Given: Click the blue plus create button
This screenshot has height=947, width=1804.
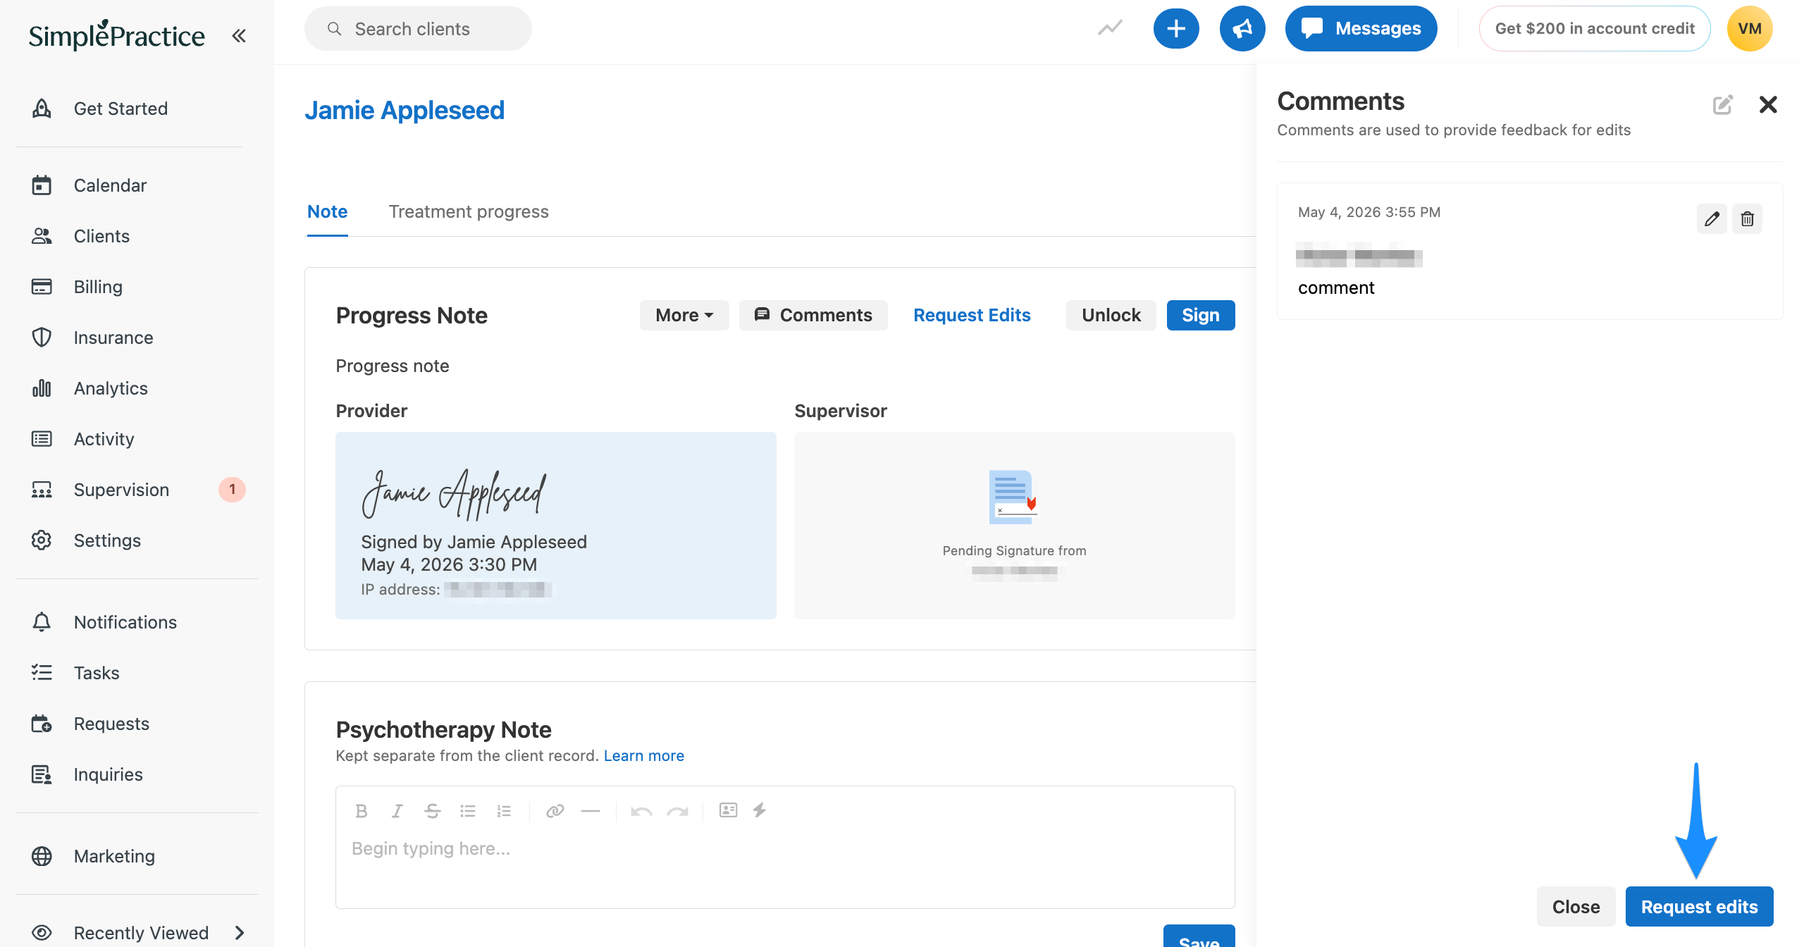Looking at the screenshot, I should click(1176, 29).
